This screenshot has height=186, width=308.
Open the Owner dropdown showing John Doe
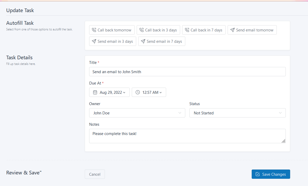[x=137, y=113]
